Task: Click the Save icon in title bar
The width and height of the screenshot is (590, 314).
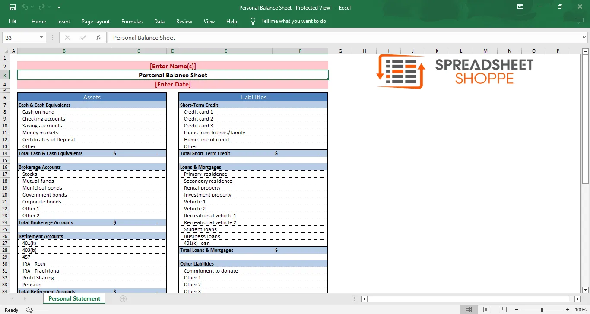Action: (13, 7)
